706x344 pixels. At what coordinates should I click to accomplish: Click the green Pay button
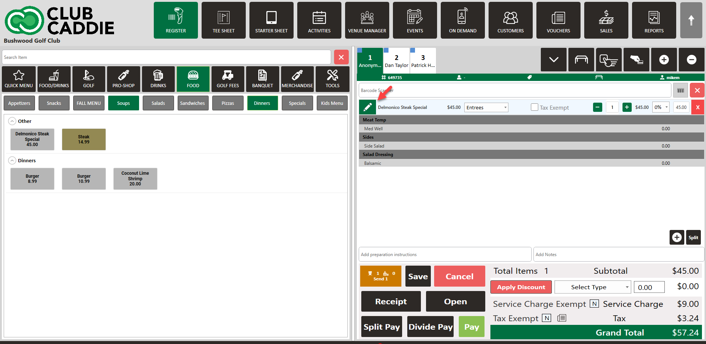tap(471, 327)
